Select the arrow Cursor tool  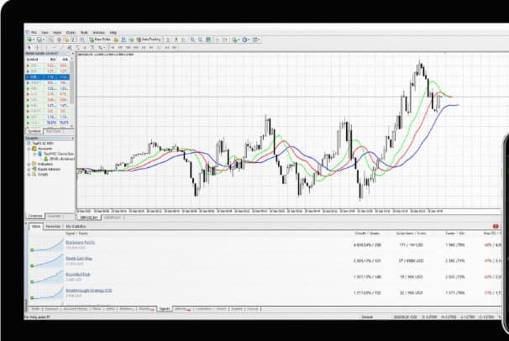point(29,47)
